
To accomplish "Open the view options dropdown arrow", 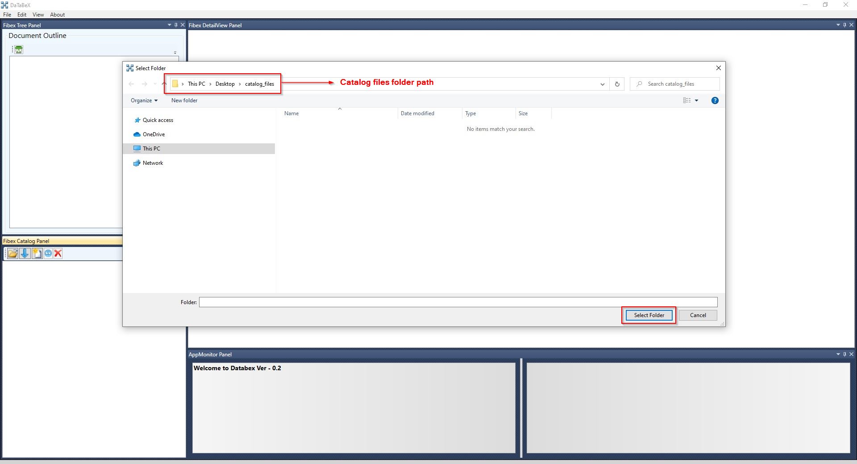I will (x=696, y=100).
